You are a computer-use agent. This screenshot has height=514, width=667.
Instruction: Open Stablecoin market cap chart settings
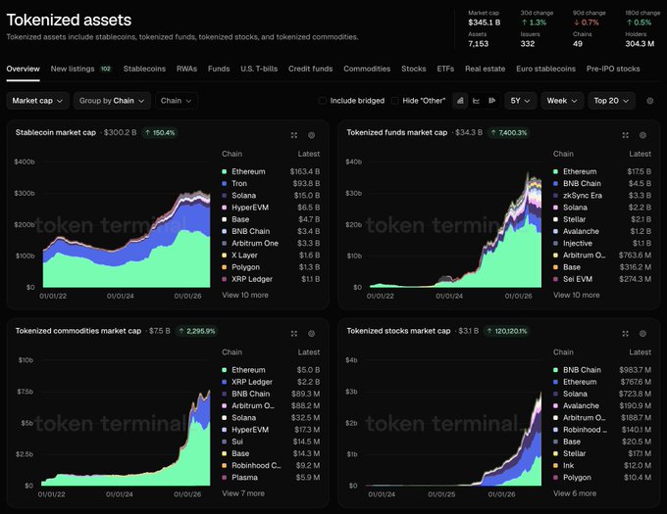tap(311, 135)
